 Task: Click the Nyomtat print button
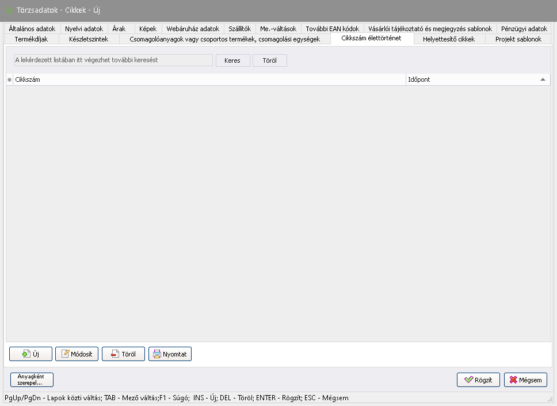pos(170,354)
